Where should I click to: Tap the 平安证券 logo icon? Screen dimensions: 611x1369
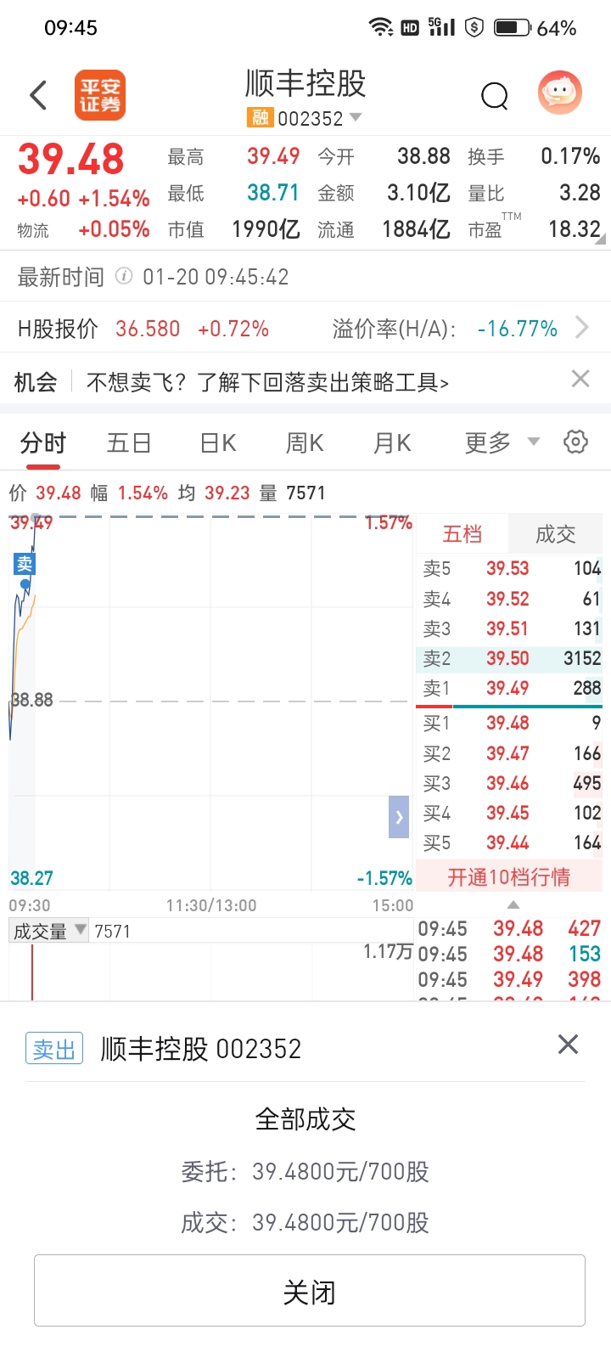tap(100, 95)
